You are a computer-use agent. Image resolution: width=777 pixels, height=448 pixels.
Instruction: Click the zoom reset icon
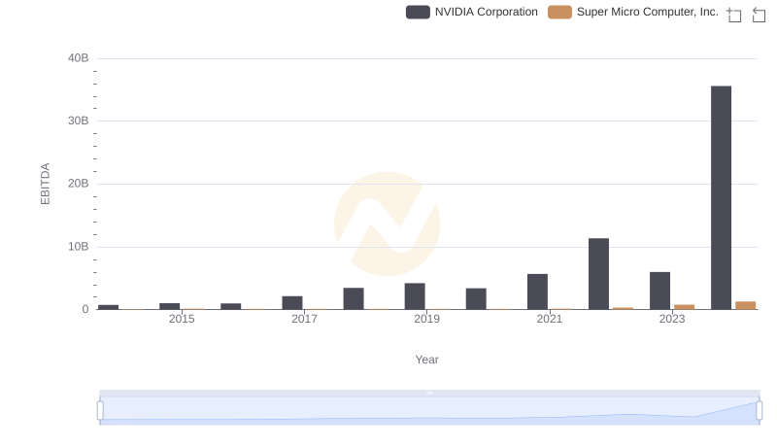[x=760, y=15]
